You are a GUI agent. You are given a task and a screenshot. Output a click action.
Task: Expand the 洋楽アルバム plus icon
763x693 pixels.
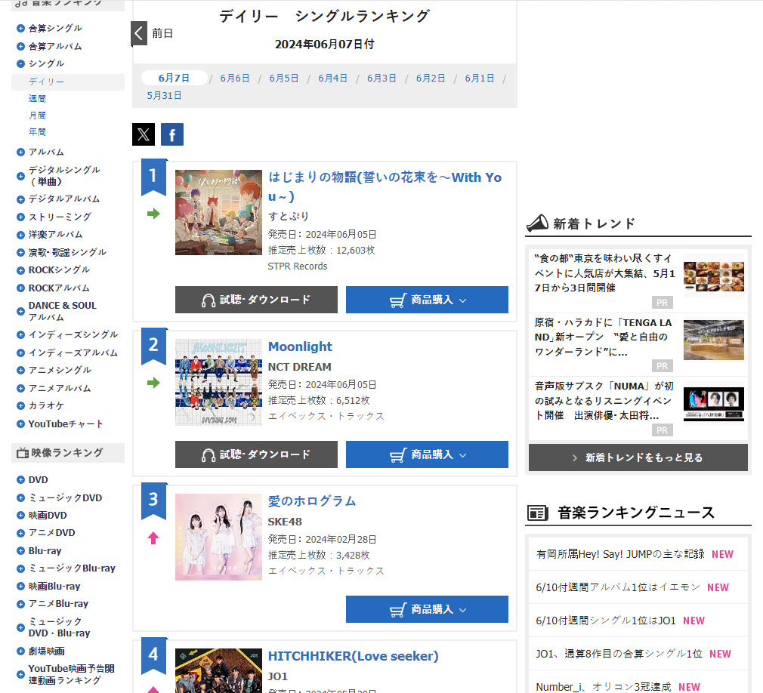(x=20, y=235)
